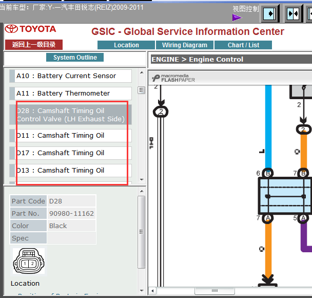
Task: Click connector pin 7 A terminal
Action: pyautogui.click(x=268, y=218)
